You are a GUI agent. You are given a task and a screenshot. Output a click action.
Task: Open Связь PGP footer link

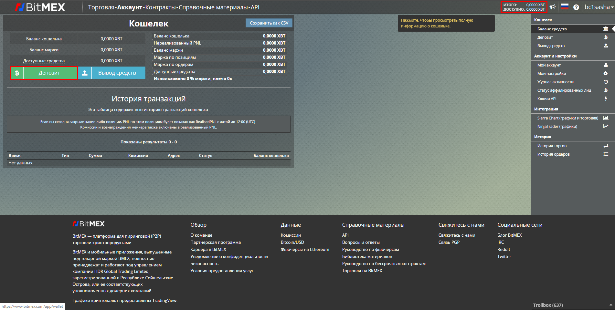point(449,242)
